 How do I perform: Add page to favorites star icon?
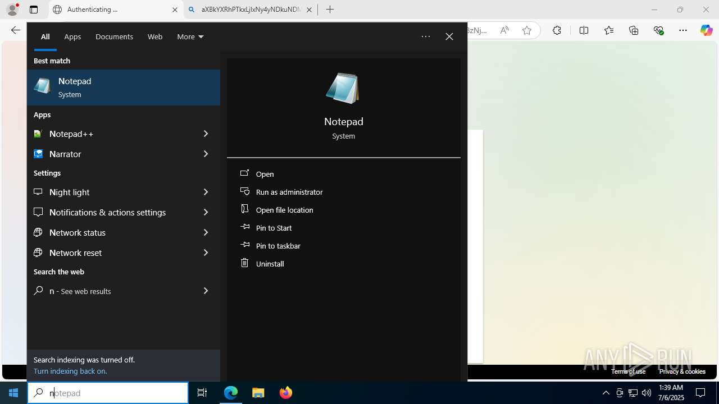tap(526, 30)
